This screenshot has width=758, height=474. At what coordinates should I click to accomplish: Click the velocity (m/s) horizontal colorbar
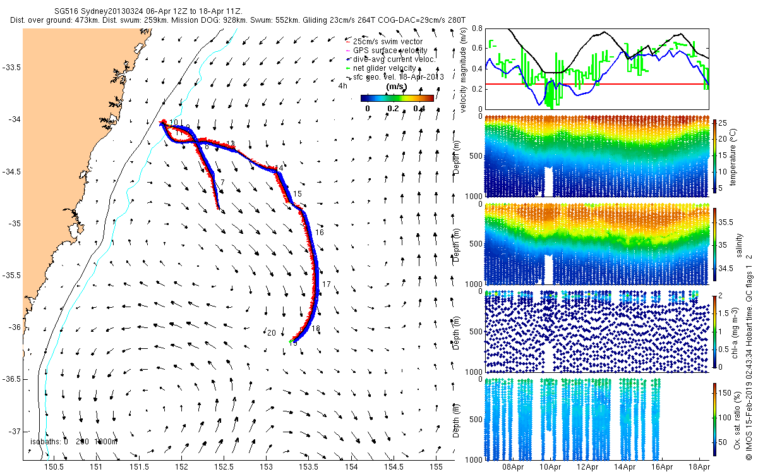coord(397,98)
